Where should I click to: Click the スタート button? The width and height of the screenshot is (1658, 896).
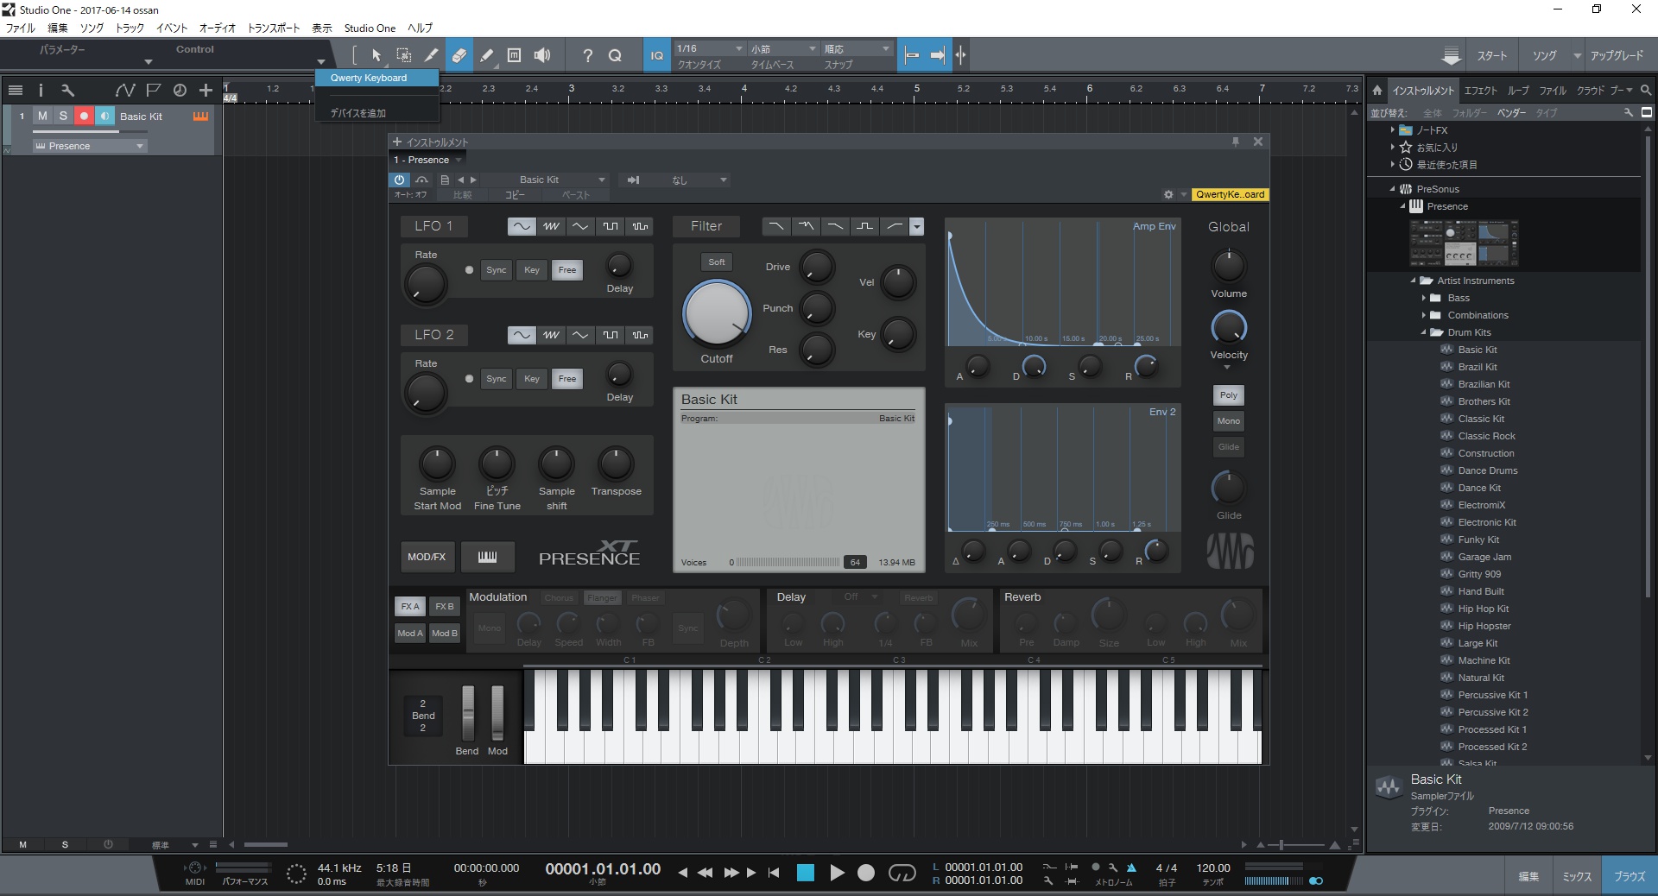pyautogui.click(x=1491, y=55)
